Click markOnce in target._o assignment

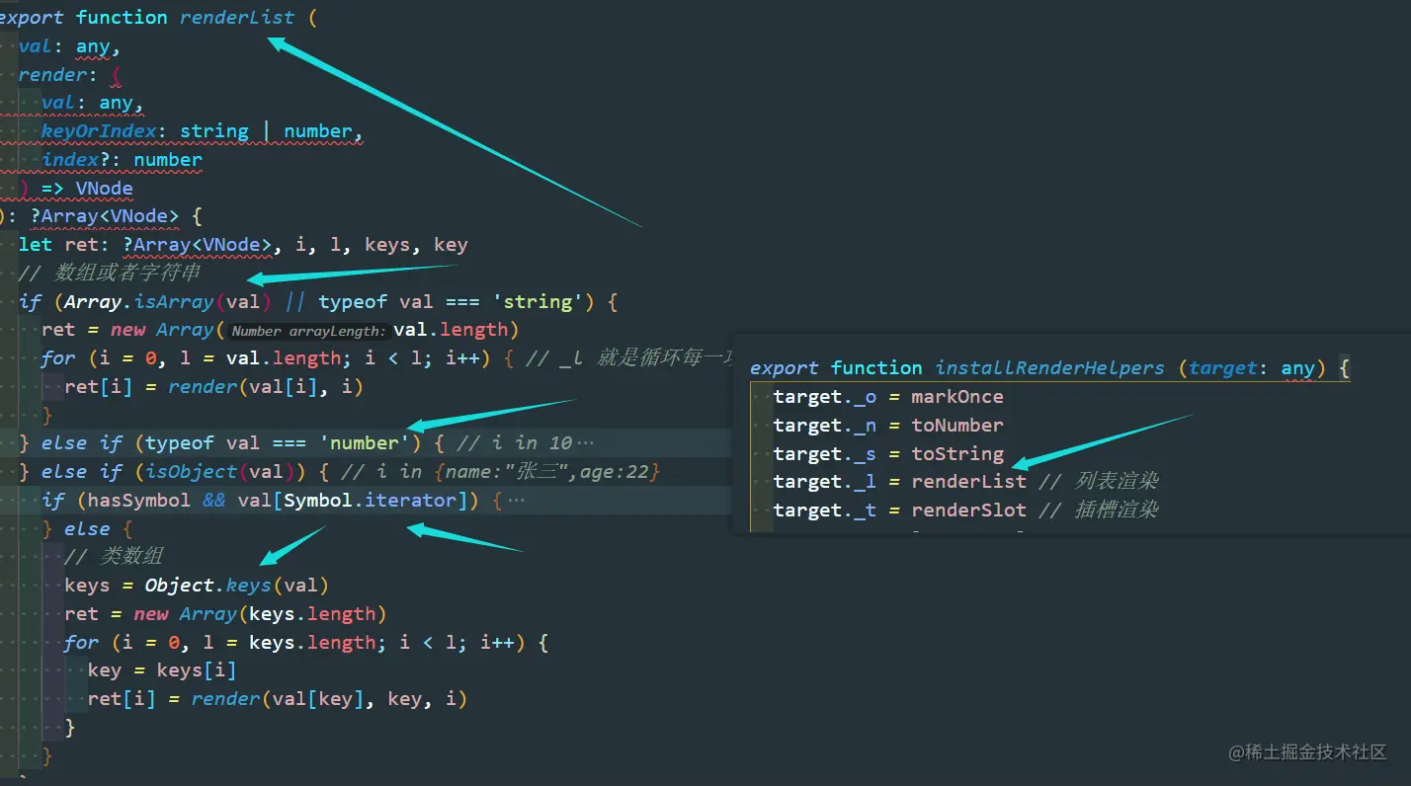tap(957, 397)
